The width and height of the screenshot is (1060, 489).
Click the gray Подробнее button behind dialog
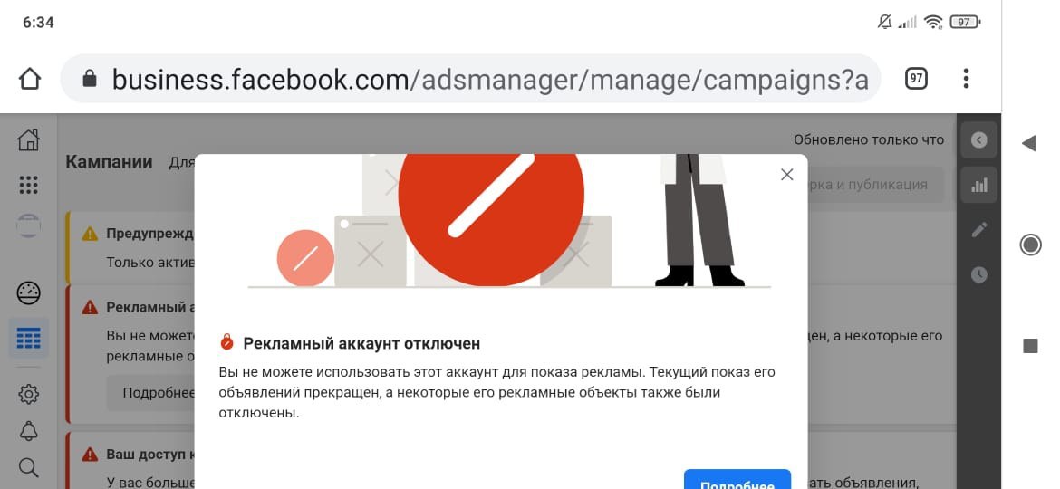tap(150, 393)
